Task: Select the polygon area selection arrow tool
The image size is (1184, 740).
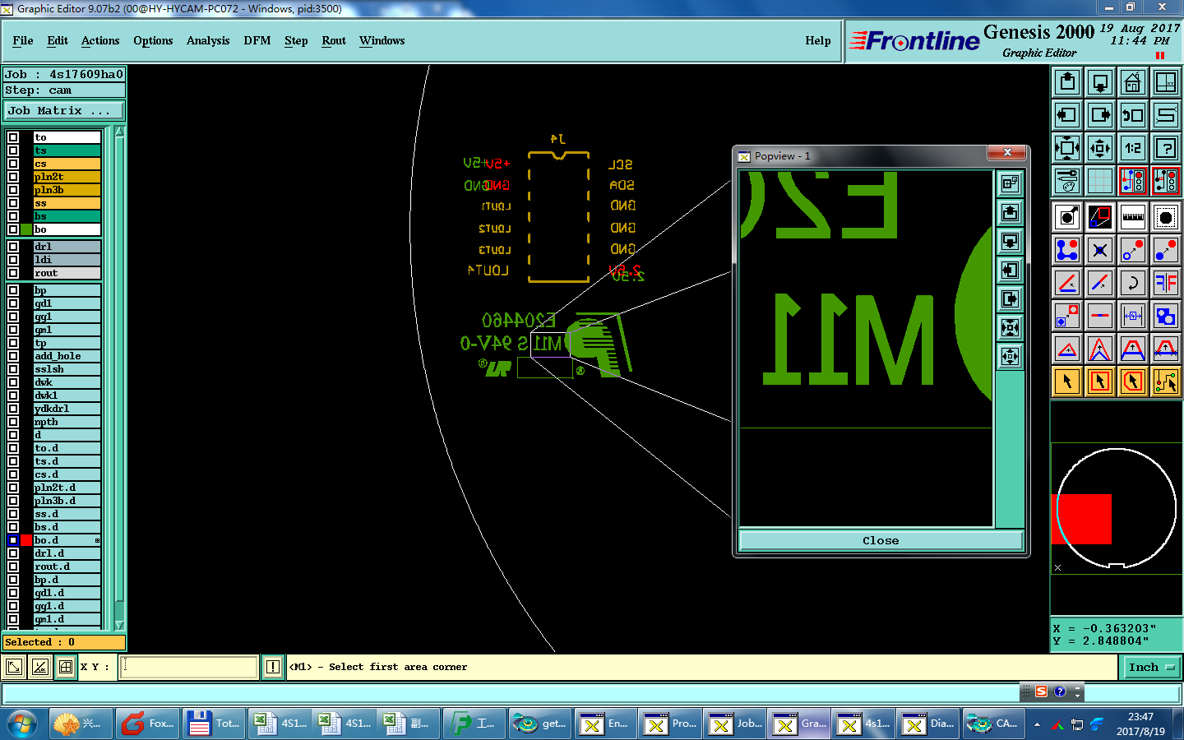Action: pos(1133,382)
